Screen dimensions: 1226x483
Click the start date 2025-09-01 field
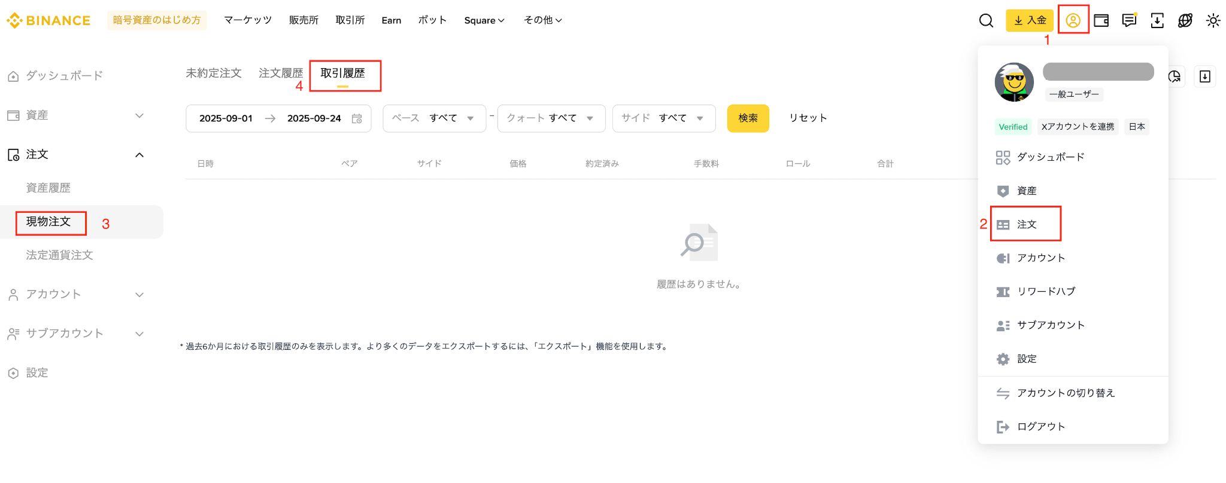tap(226, 118)
